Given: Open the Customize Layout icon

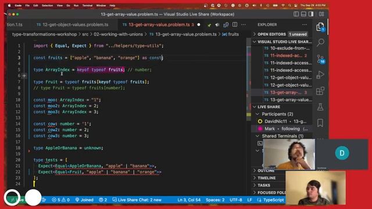Looking at the screenshot, I should pos(321,14).
